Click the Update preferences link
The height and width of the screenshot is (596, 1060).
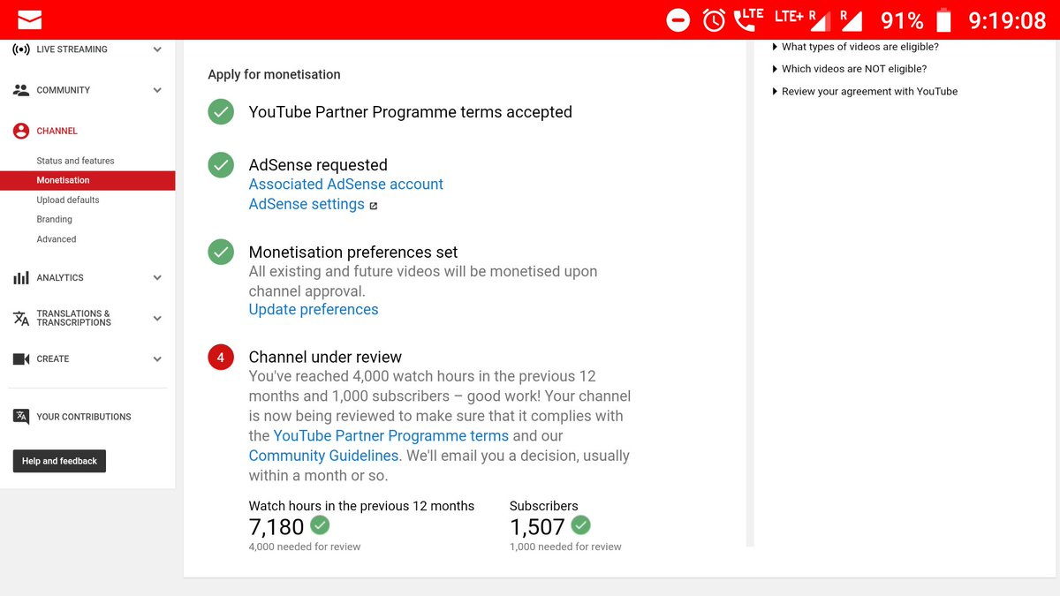pos(314,310)
